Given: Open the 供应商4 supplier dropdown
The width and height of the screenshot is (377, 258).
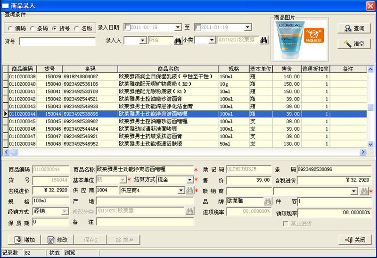Looking at the screenshot, I should (181, 191).
